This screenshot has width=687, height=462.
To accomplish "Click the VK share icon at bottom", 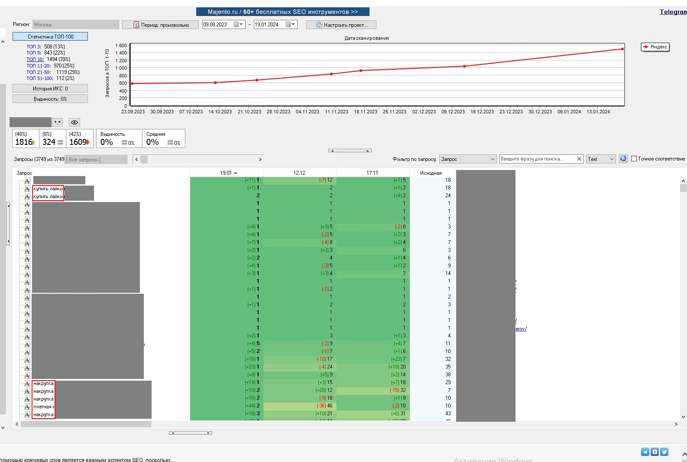I will pyautogui.click(x=655, y=452).
